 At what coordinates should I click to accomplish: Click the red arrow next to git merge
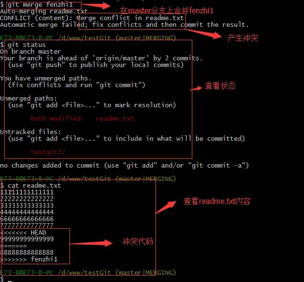[96, 6]
